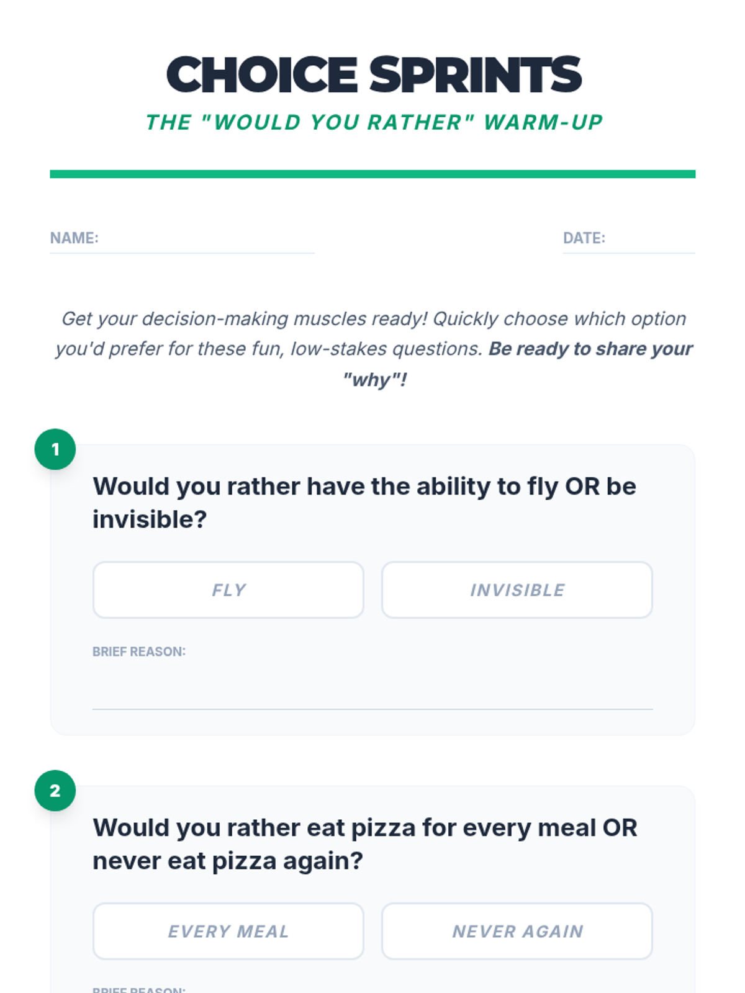Click the pizza for every meal question text

pyautogui.click(x=365, y=844)
